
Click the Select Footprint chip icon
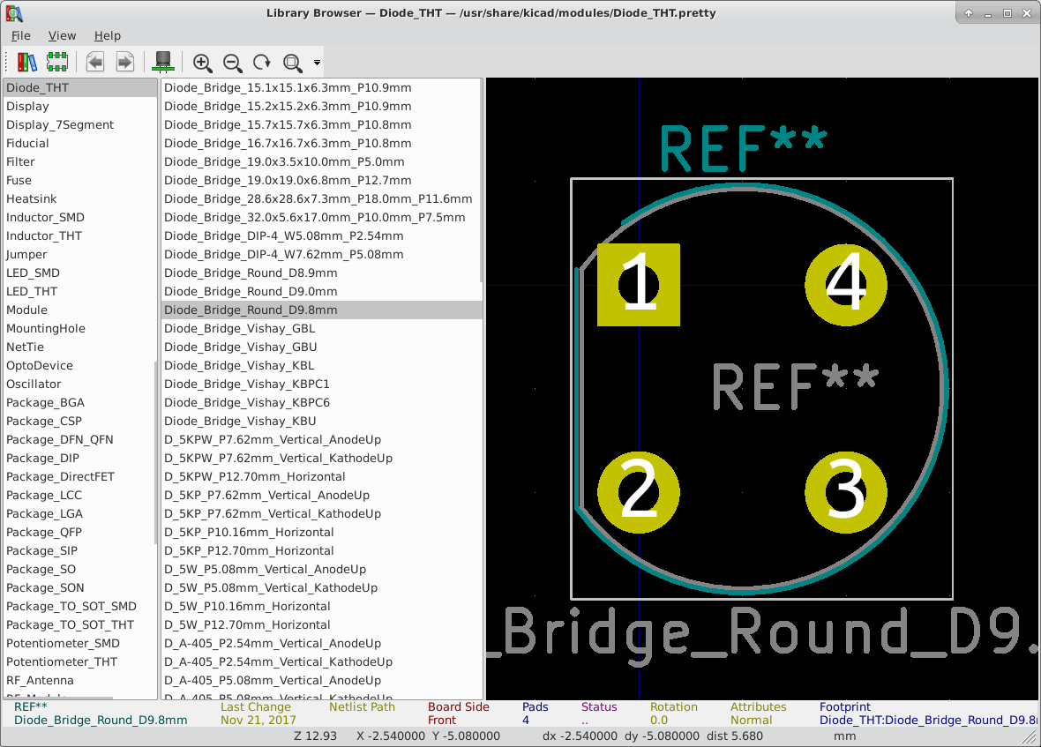(56, 63)
